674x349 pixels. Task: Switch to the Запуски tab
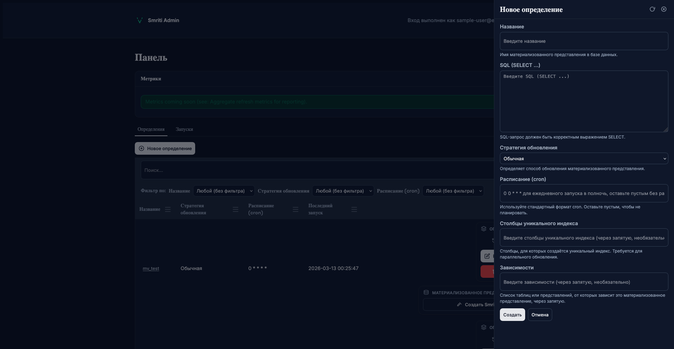184,129
